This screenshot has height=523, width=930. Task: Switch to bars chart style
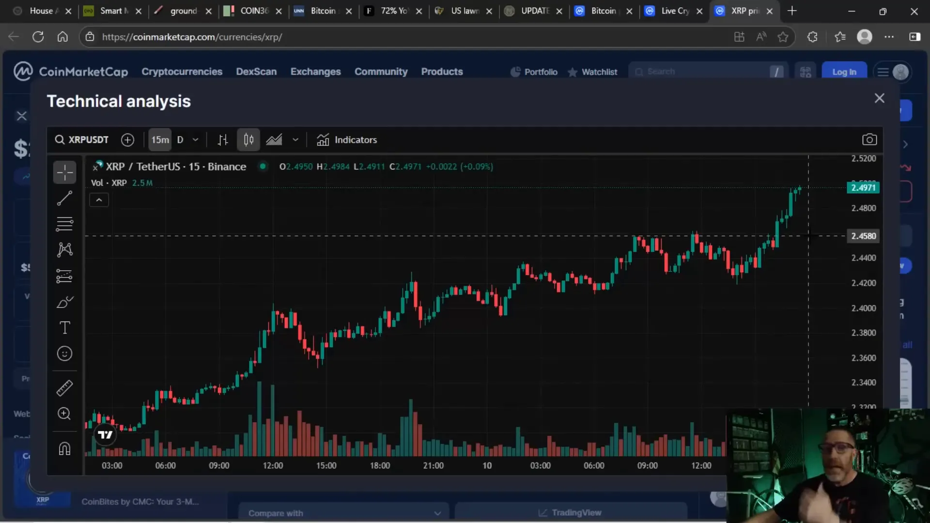223,140
